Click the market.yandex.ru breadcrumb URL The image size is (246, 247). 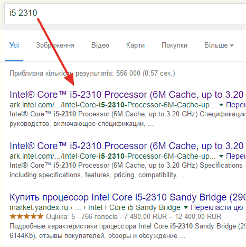point(95,207)
